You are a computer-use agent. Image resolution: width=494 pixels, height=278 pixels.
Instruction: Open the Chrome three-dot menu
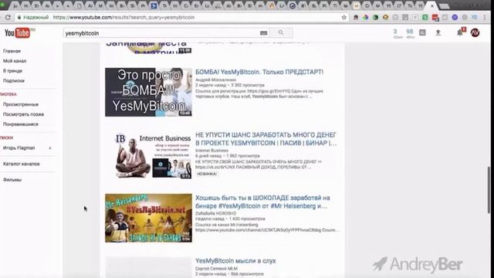point(485,17)
